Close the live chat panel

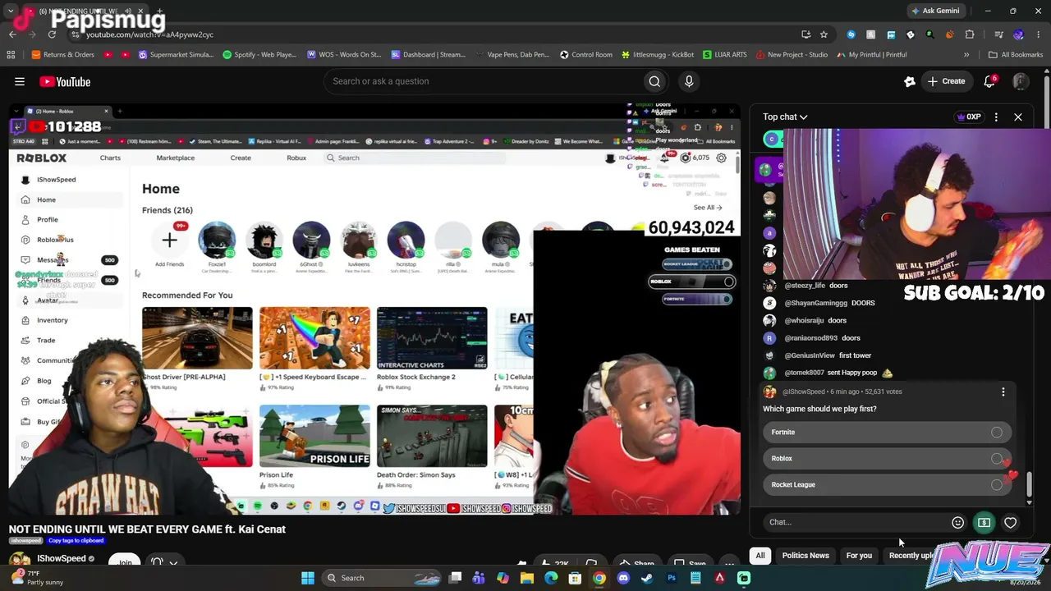[1018, 117]
